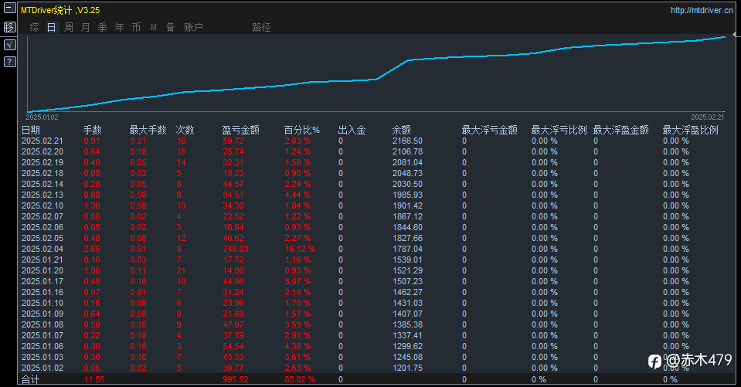Open the 月 monthly statistics tab
This screenshot has height=387, width=741.
coord(86,27)
